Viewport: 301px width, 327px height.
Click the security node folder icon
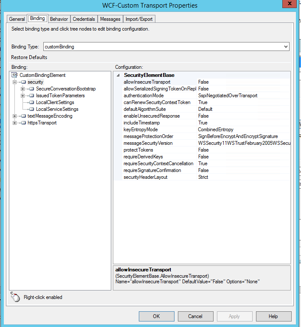[x=23, y=82]
